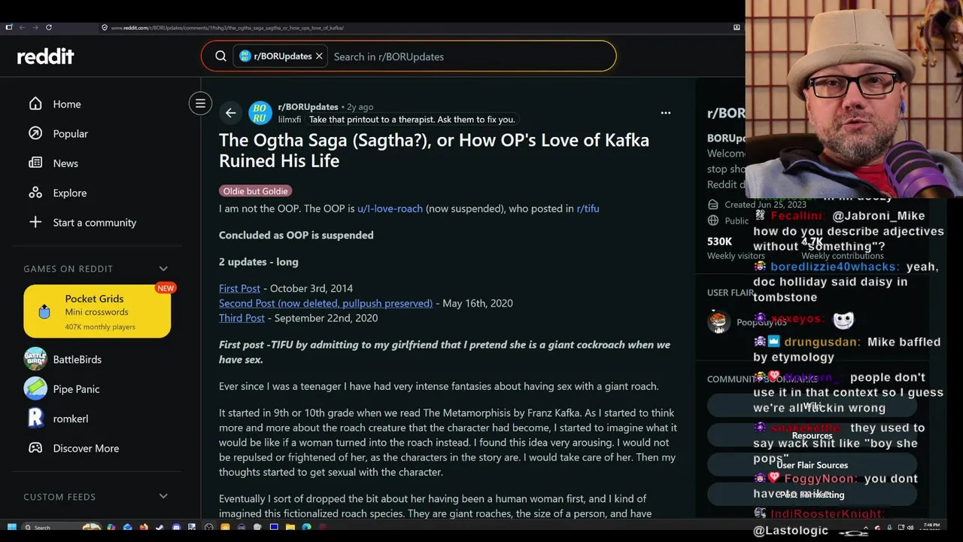Open the BattleBirds game

click(x=76, y=359)
